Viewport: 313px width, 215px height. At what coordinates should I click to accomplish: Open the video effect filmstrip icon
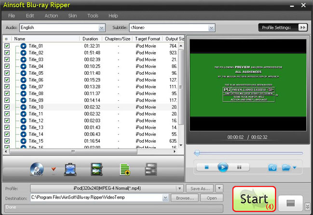(x=96, y=169)
